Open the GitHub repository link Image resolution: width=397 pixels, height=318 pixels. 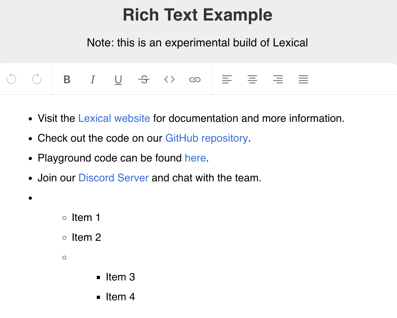click(207, 138)
